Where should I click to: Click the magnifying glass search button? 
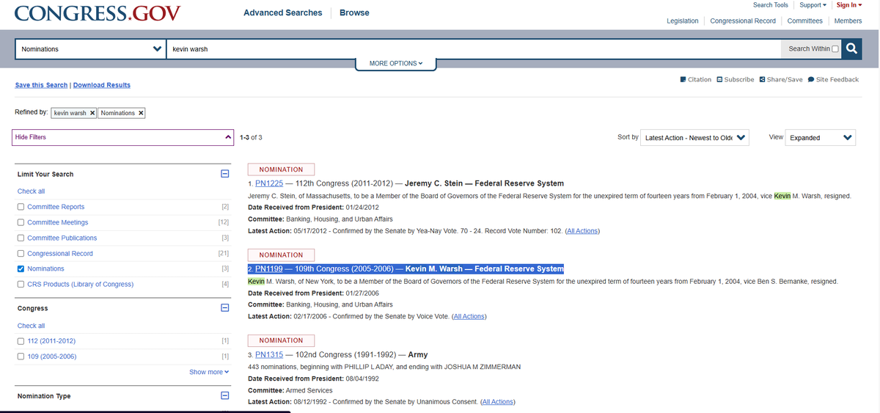[852, 48]
